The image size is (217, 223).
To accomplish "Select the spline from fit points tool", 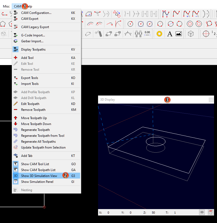I will pyautogui.click(x=176, y=14).
